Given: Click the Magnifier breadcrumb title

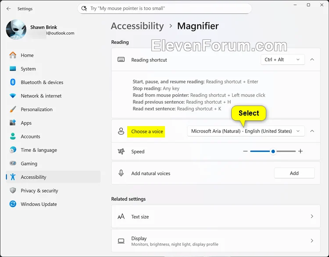Looking at the screenshot, I should tap(198, 26).
